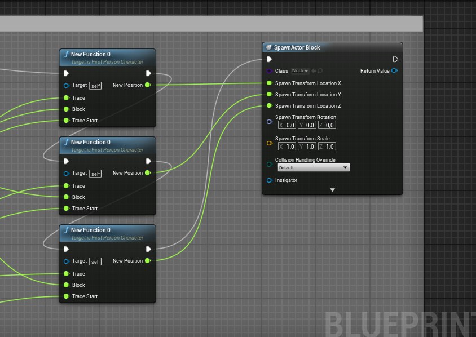The width and height of the screenshot is (476, 337).
Task: Click Target pin of New Function 0 feeding Location X
Action: pyautogui.click(x=66, y=86)
